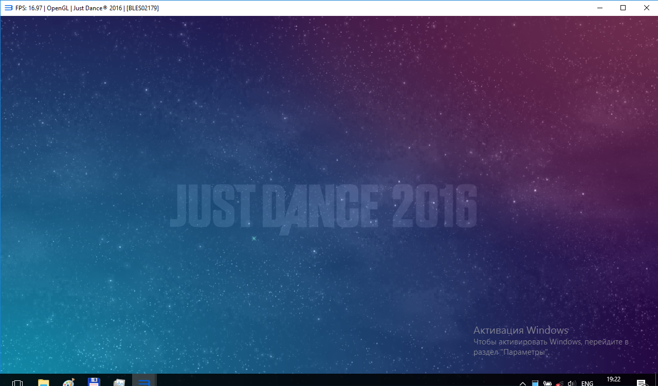Screen dimensions: 658x386
Task: Click the Just Dance 2016 logo
Action: coord(323,206)
